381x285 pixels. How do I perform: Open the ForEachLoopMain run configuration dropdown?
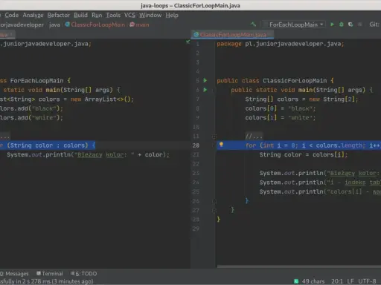click(x=294, y=24)
